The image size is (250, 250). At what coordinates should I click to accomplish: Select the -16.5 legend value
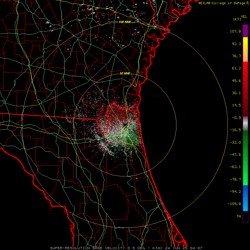pos(235,130)
